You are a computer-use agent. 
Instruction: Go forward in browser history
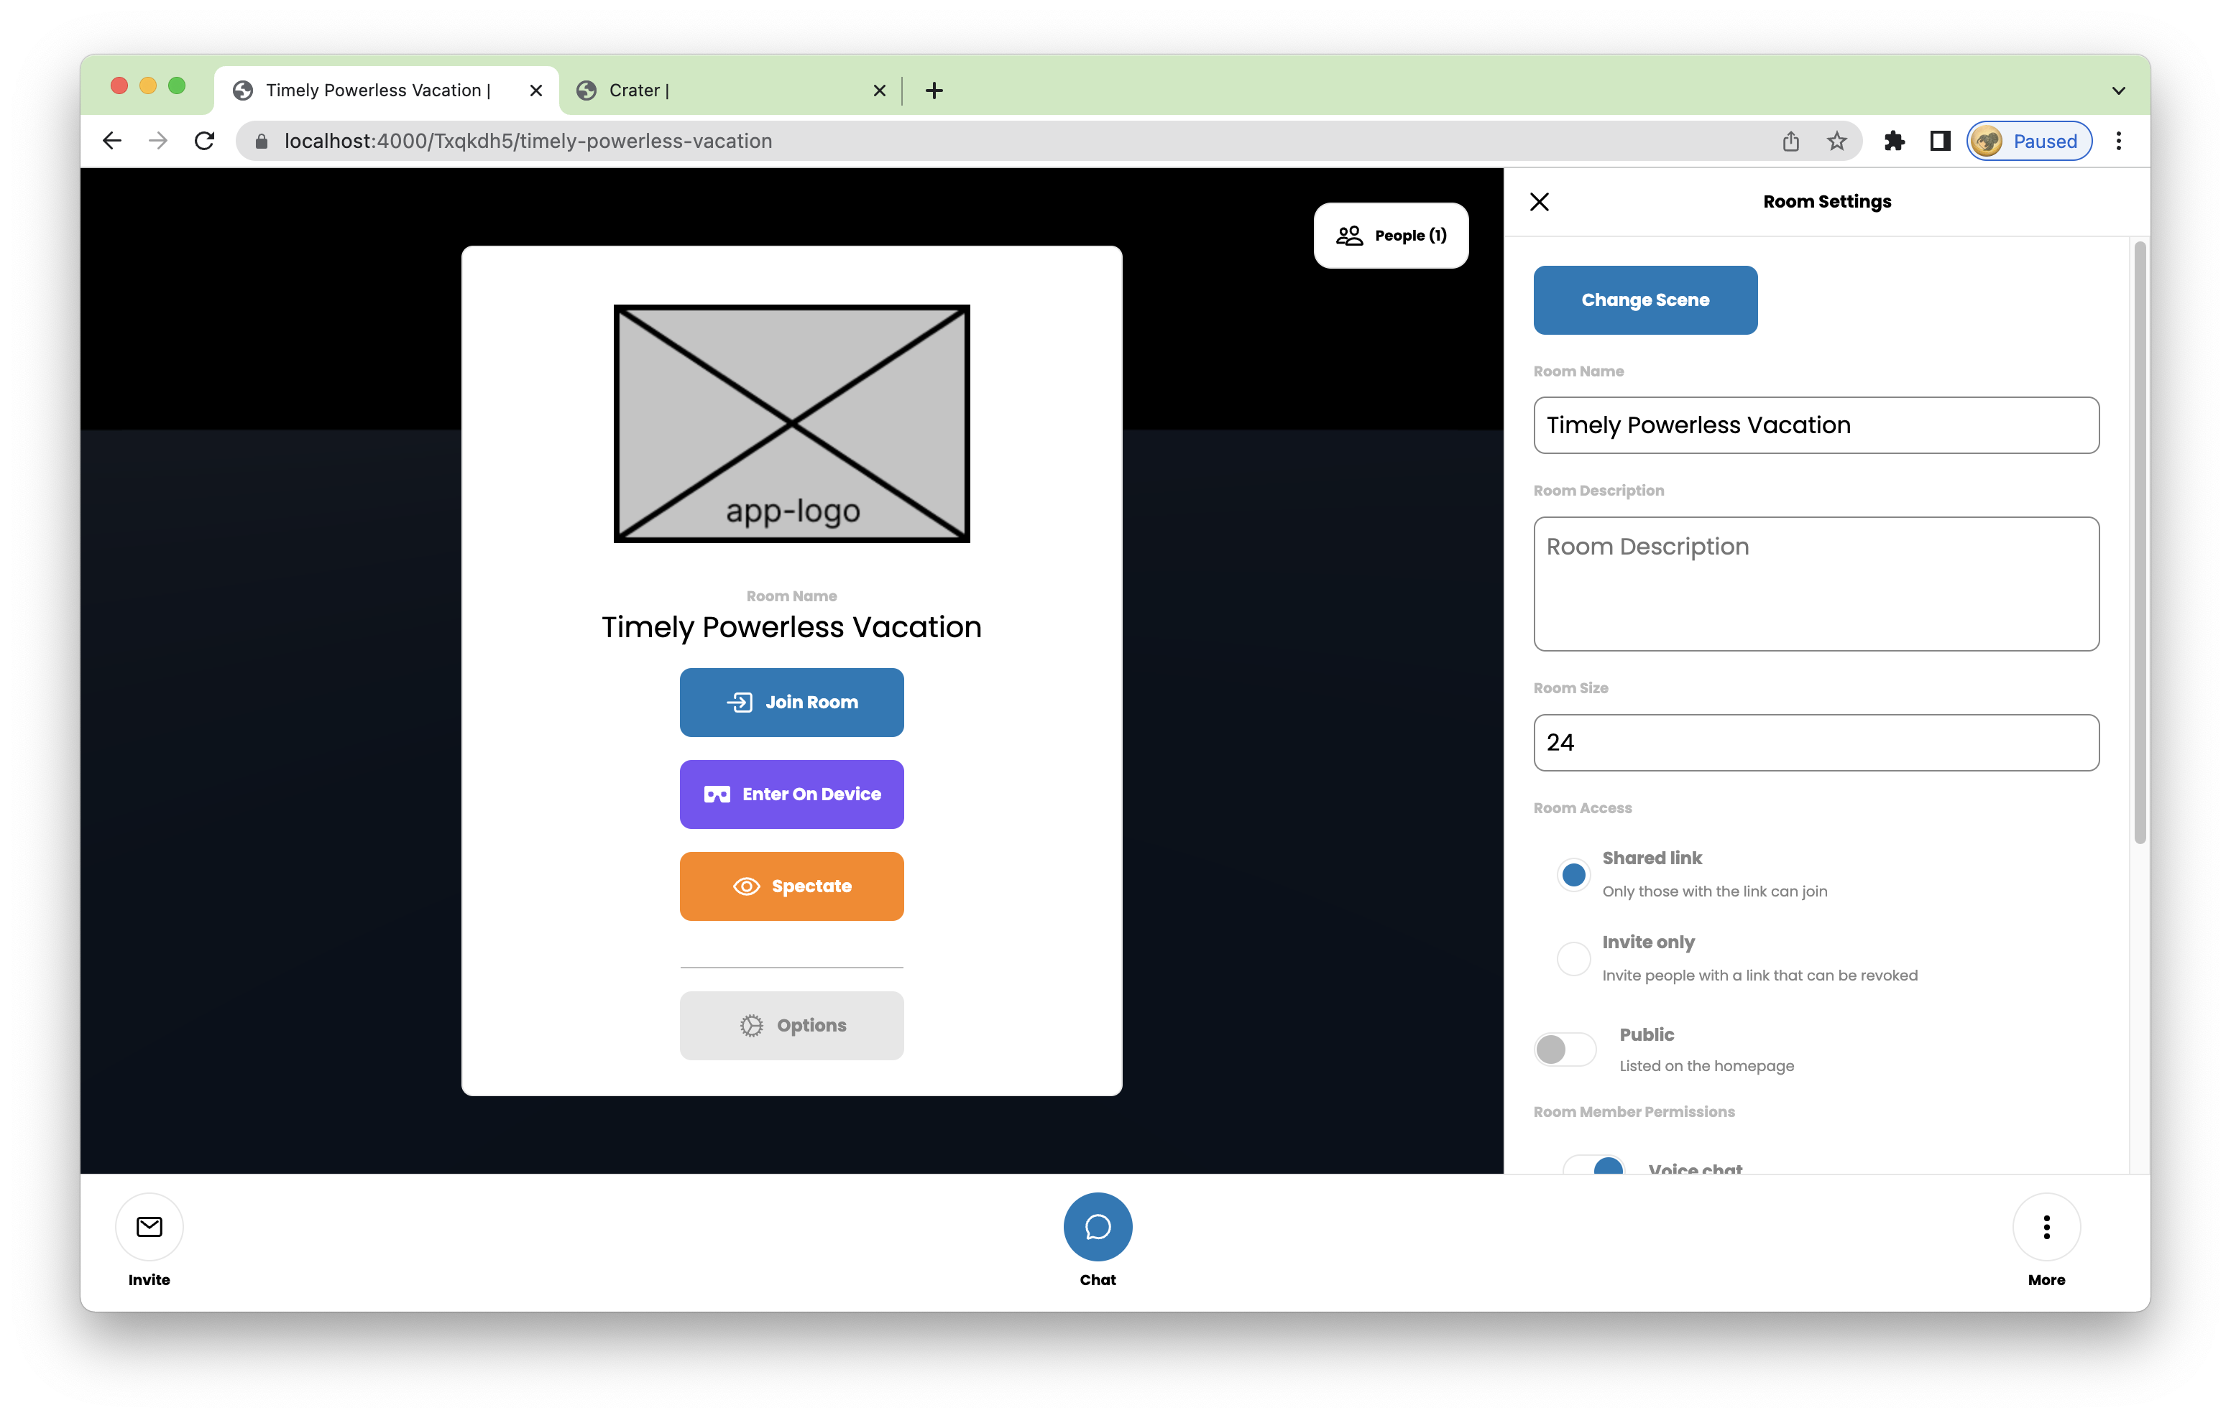(x=158, y=141)
